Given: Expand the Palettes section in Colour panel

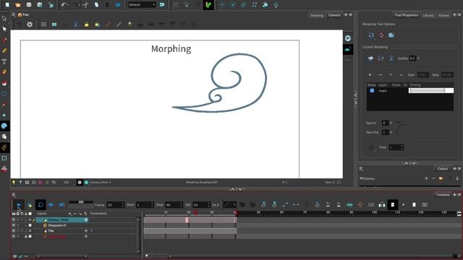Looking at the screenshot, I should pos(361,178).
